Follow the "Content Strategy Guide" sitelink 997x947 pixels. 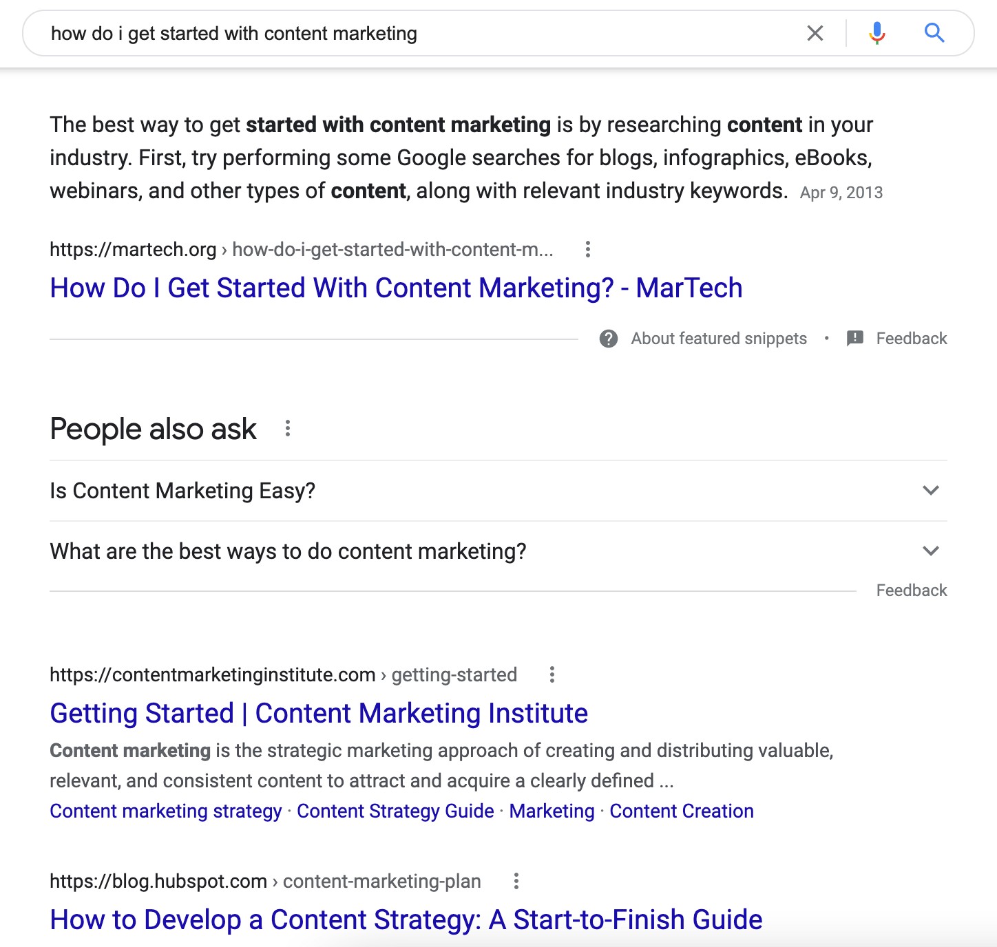point(395,811)
